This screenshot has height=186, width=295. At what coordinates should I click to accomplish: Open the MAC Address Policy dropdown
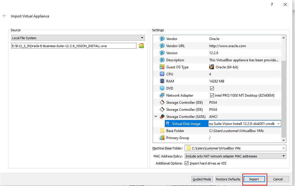[235, 156]
